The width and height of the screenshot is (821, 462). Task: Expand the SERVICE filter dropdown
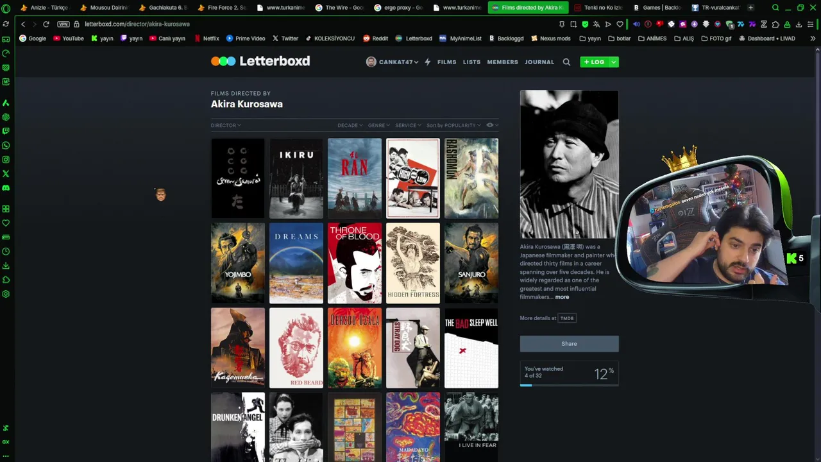408,125
